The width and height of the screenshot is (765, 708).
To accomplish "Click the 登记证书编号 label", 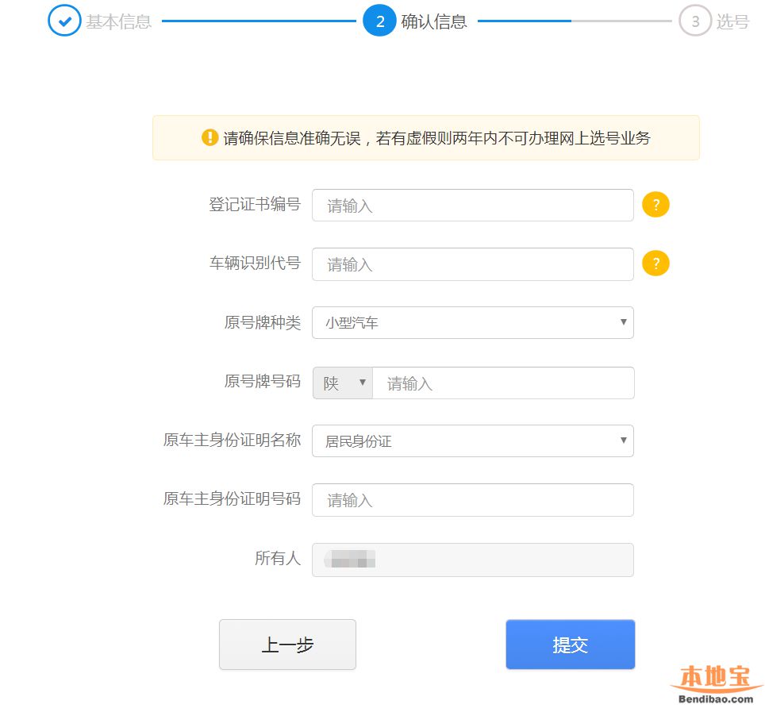I will 255,205.
